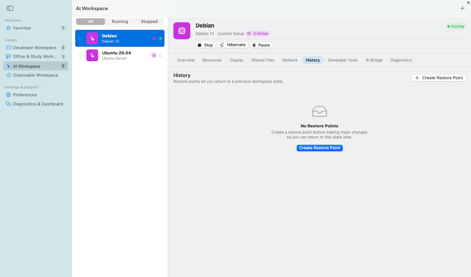Filter list to Stopped machines
Image resolution: width=471 pixels, height=277 pixels.
click(149, 22)
